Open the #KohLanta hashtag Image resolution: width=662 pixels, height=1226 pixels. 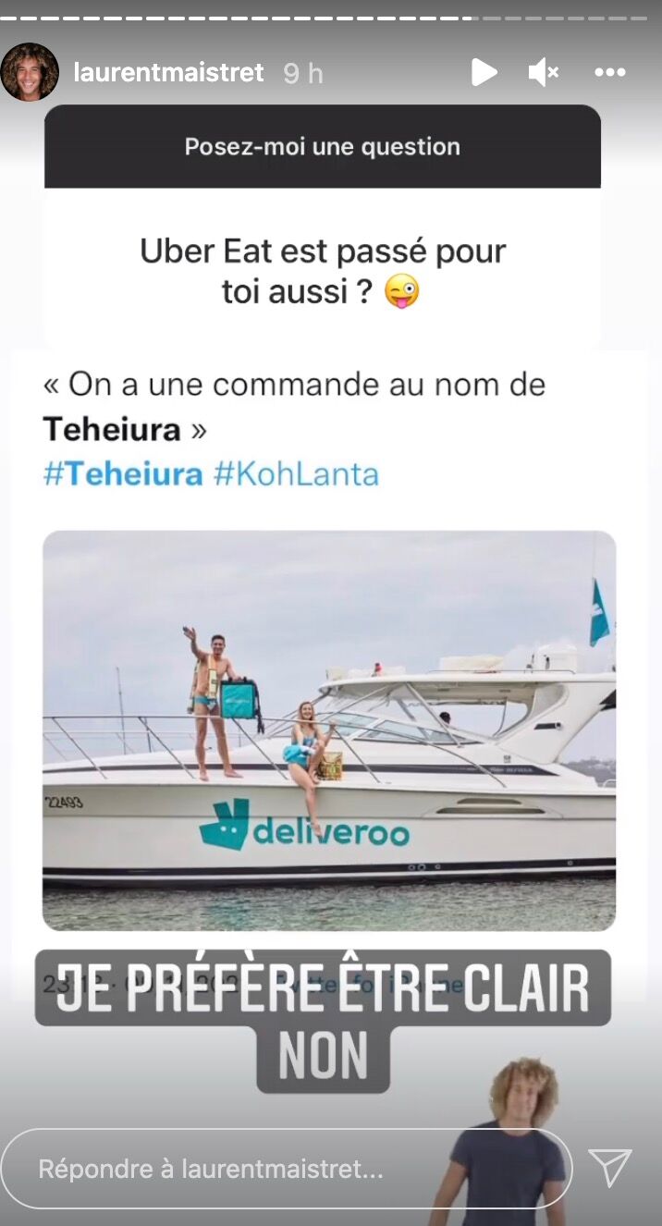296,474
